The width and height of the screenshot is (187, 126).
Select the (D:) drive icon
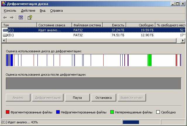click(x=5, y=35)
